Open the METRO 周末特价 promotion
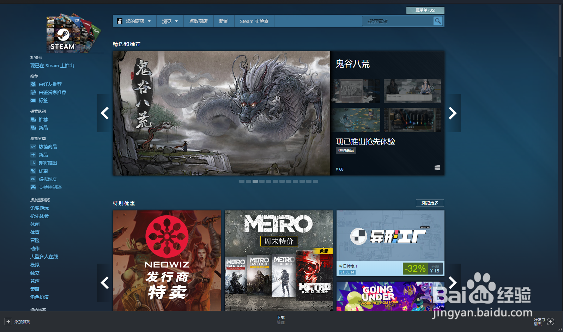The image size is (563, 332). [x=279, y=260]
